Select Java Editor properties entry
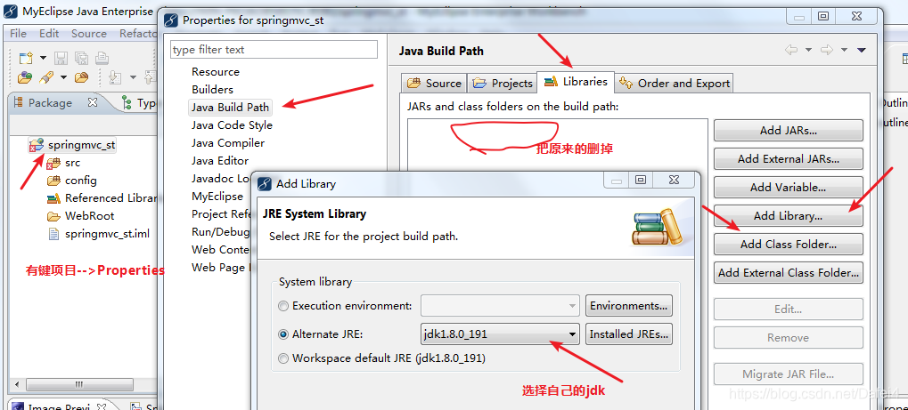The width and height of the screenshot is (908, 410). point(220,161)
